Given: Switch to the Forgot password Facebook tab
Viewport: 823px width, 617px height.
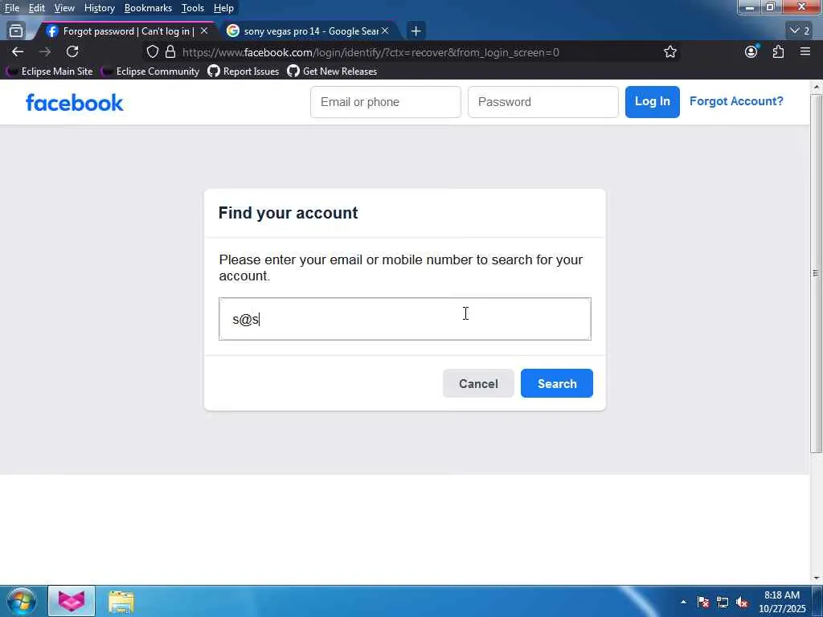Looking at the screenshot, I should coord(126,31).
